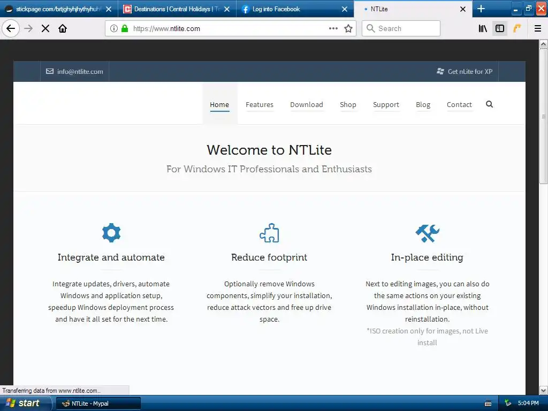Click the scrollbar up arrow
The height and width of the screenshot is (411, 548).
[544, 44]
